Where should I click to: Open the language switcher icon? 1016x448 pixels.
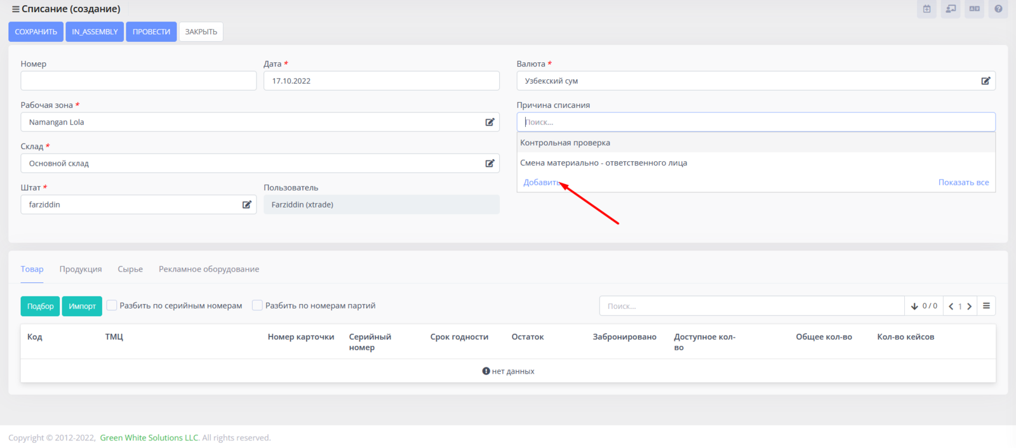tap(974, 9)
